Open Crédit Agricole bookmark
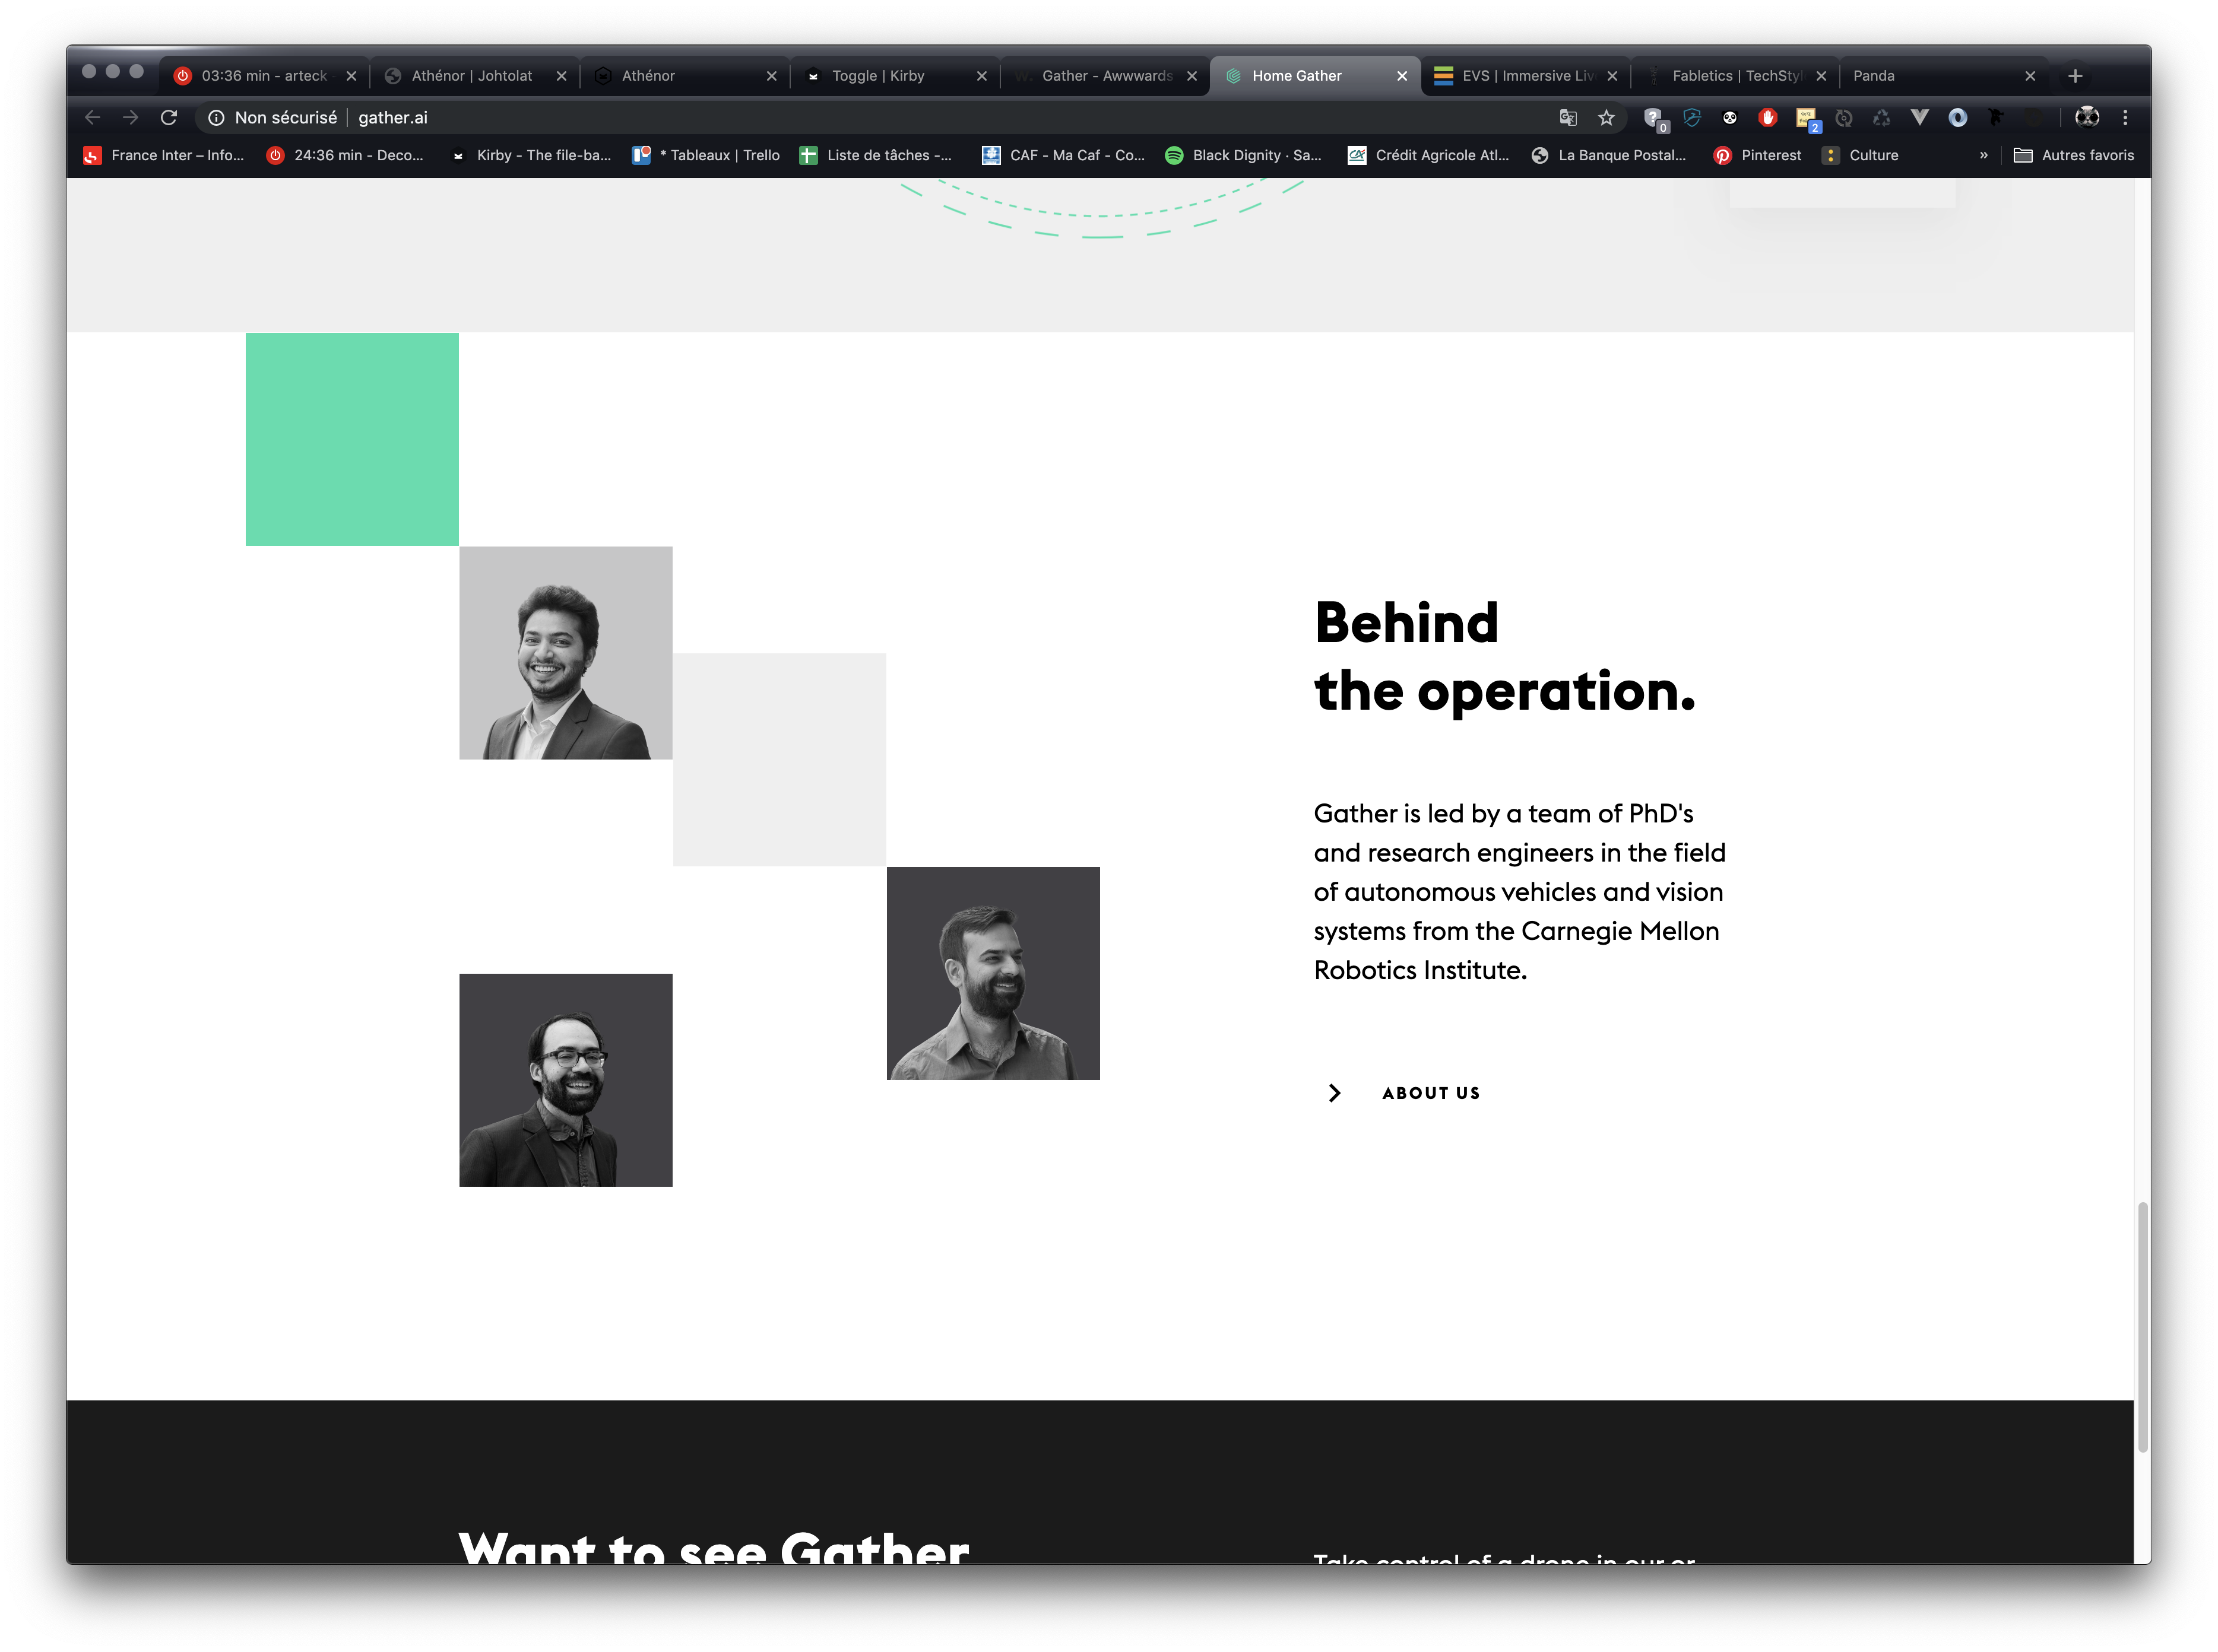 click(1428, 156)
